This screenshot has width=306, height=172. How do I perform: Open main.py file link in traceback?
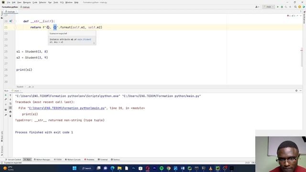[67, 108]
